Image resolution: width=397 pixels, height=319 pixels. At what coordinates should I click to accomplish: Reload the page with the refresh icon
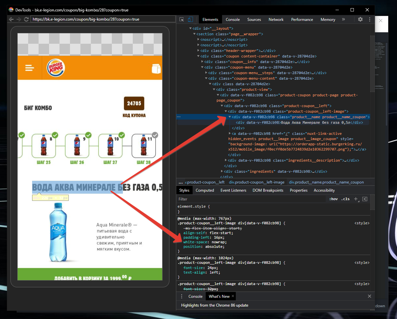tap(26, 20)
